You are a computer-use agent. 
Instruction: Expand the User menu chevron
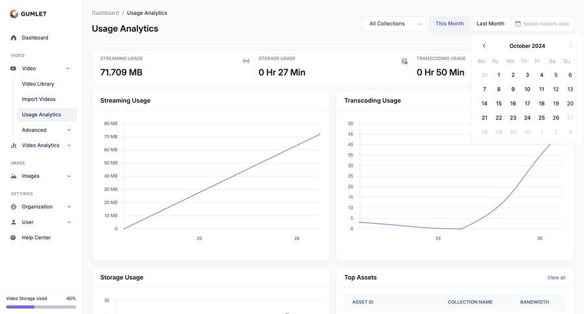click(x=69, y=222)
